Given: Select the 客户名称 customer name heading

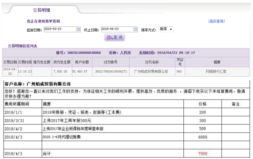Looking at the screenshot, I should pos(38,84).
